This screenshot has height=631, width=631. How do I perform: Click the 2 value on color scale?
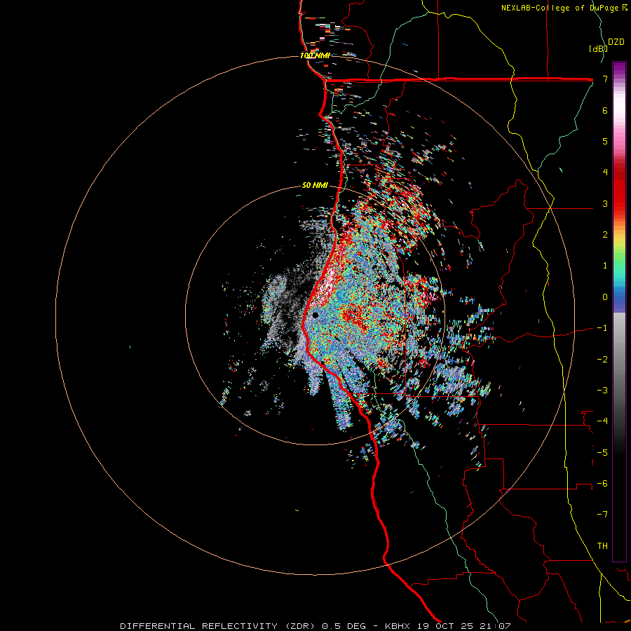tap(605, 235)
